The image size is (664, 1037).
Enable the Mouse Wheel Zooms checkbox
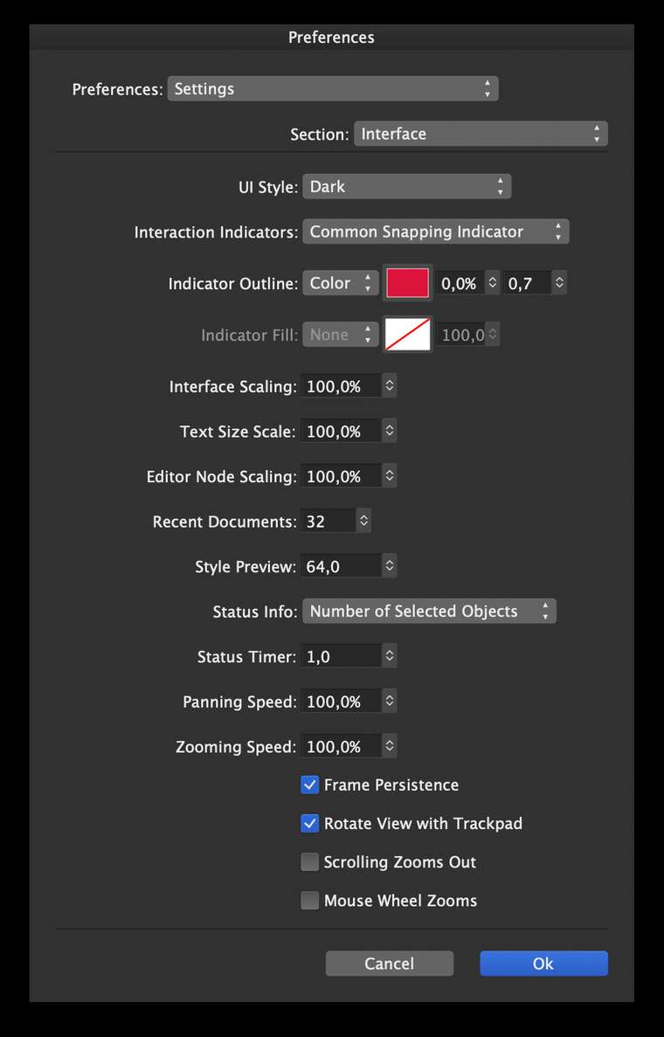tap(309, 900)
